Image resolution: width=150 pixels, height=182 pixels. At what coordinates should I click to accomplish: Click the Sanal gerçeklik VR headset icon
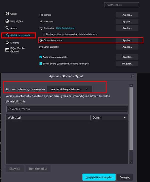[x=41, y=47]
